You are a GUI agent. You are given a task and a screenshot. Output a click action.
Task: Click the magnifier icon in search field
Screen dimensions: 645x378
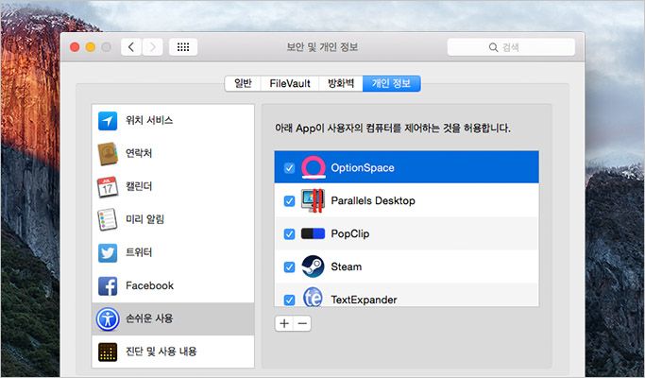493,47
